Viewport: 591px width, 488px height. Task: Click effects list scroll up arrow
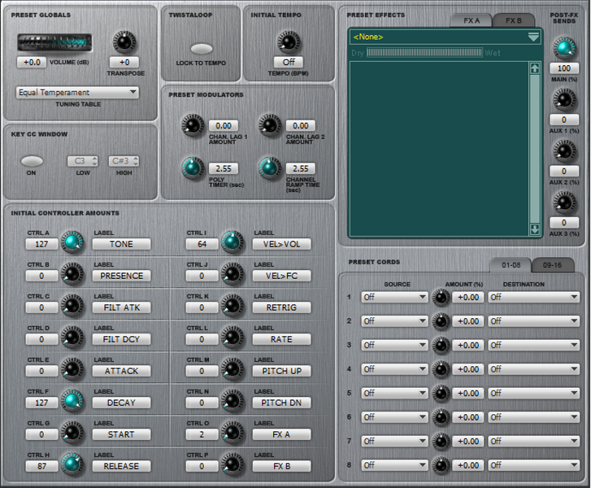click(534, 68)
